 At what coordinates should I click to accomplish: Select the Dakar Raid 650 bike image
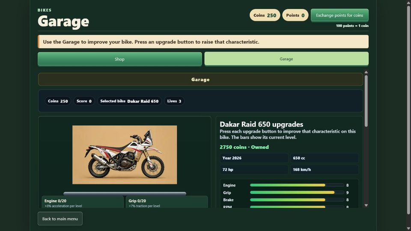point(125,155)
